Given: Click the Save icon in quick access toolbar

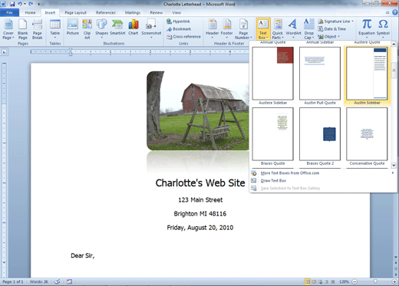Looking at the screenshot, I should pos(12,4).
